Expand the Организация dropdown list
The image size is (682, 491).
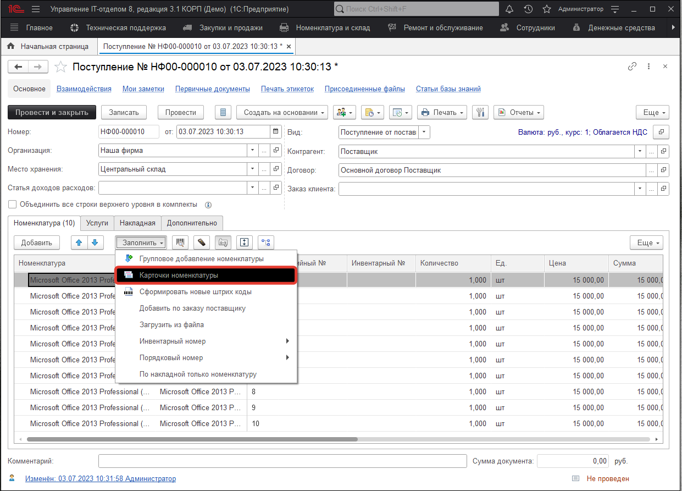[252, 151]
